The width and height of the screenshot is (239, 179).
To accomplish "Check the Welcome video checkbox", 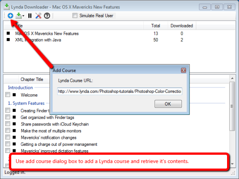I will click(x=8, y=95).
